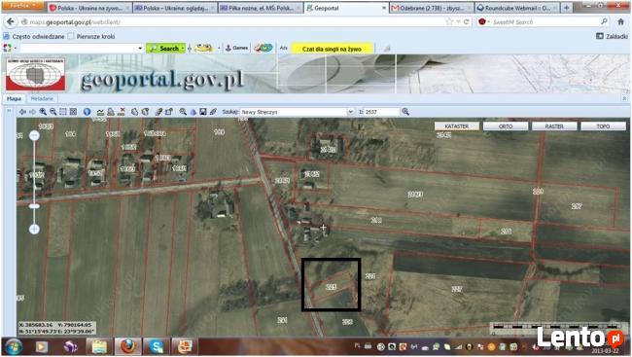Open the Metadane tab
The height and width of the screenshot is (357, 632).
pyautogui.click(x=42, y=98)
